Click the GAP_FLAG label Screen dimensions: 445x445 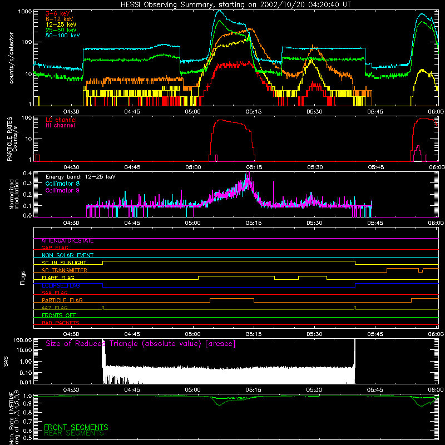click(55, 248)
